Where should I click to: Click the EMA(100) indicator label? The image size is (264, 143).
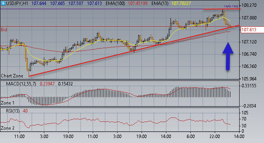click(x=115, y=3)
